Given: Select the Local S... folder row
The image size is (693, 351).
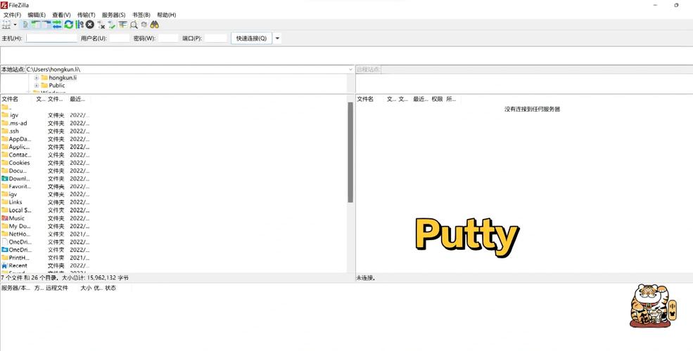Looking at the screenshot, I should pos(46,210).
